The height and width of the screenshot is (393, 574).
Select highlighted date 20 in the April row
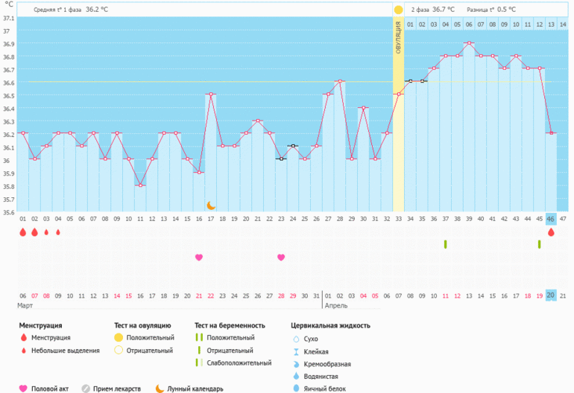[551, 295]
